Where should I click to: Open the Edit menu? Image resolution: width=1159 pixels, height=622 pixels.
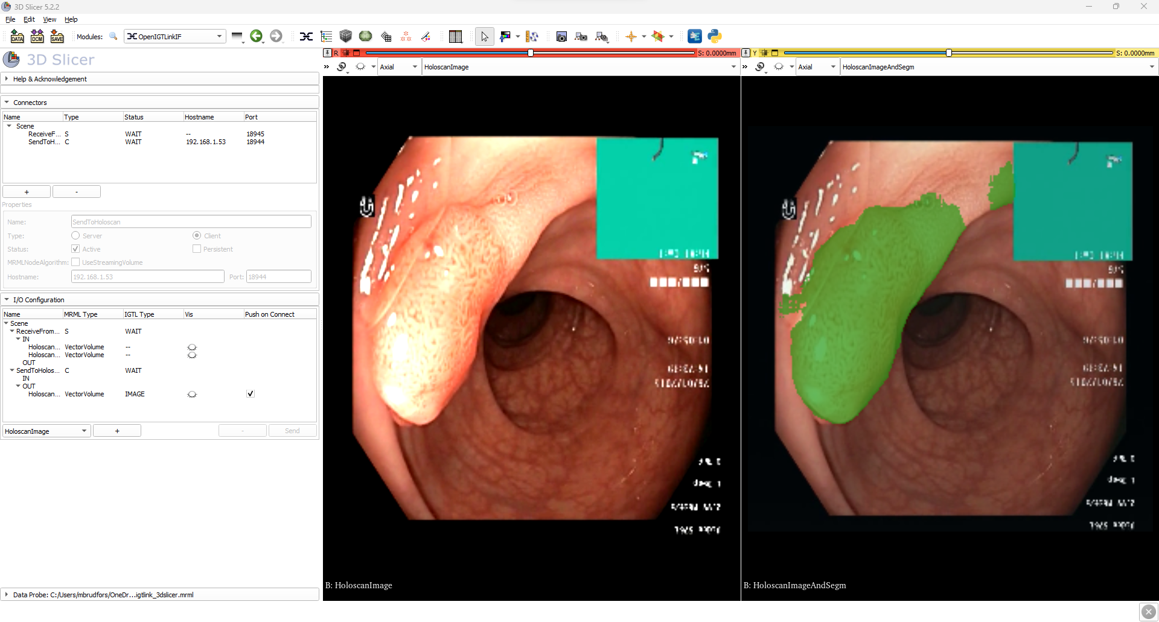pos(29,19)
